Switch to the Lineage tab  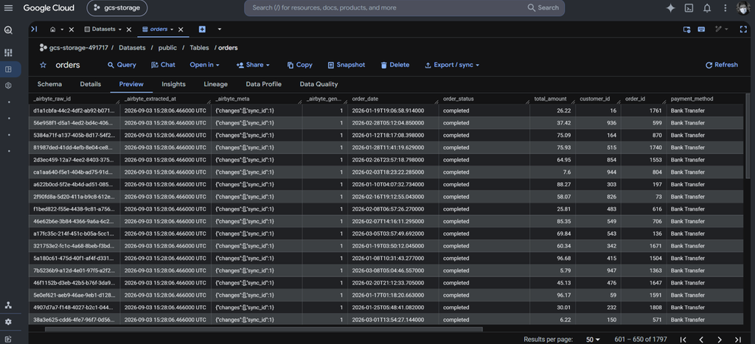[216, 84]
